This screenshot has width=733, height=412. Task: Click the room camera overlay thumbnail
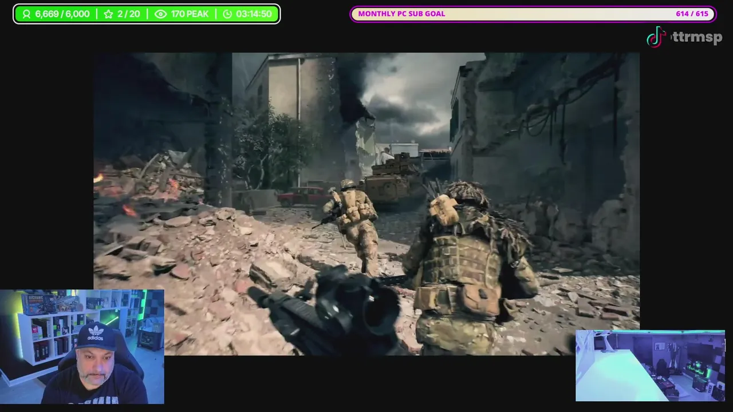click(x=650, y=366)
